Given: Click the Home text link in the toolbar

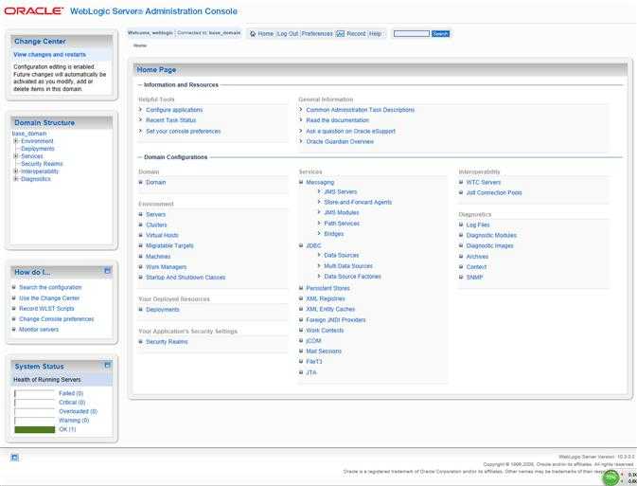Looking at the screenshot, I should point(266,34).
